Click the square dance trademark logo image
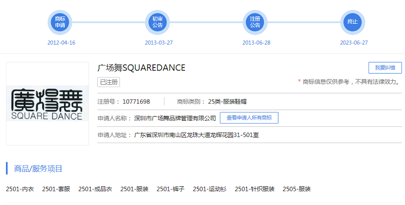Screen dimensions: 405x205 click(x=47, y=104)
